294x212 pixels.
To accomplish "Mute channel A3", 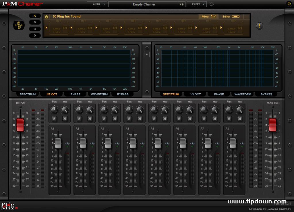I will tap(115, 119).
